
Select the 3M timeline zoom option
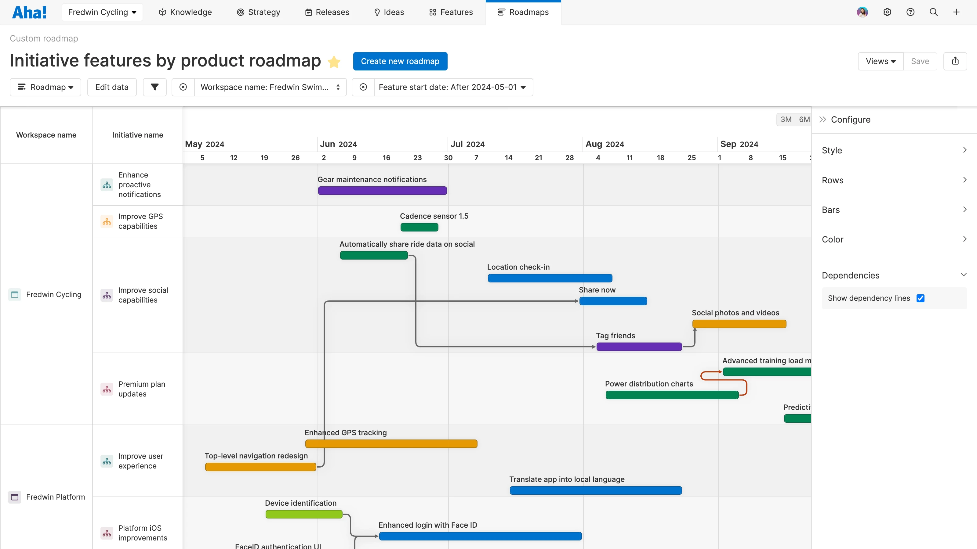point(786,120)
